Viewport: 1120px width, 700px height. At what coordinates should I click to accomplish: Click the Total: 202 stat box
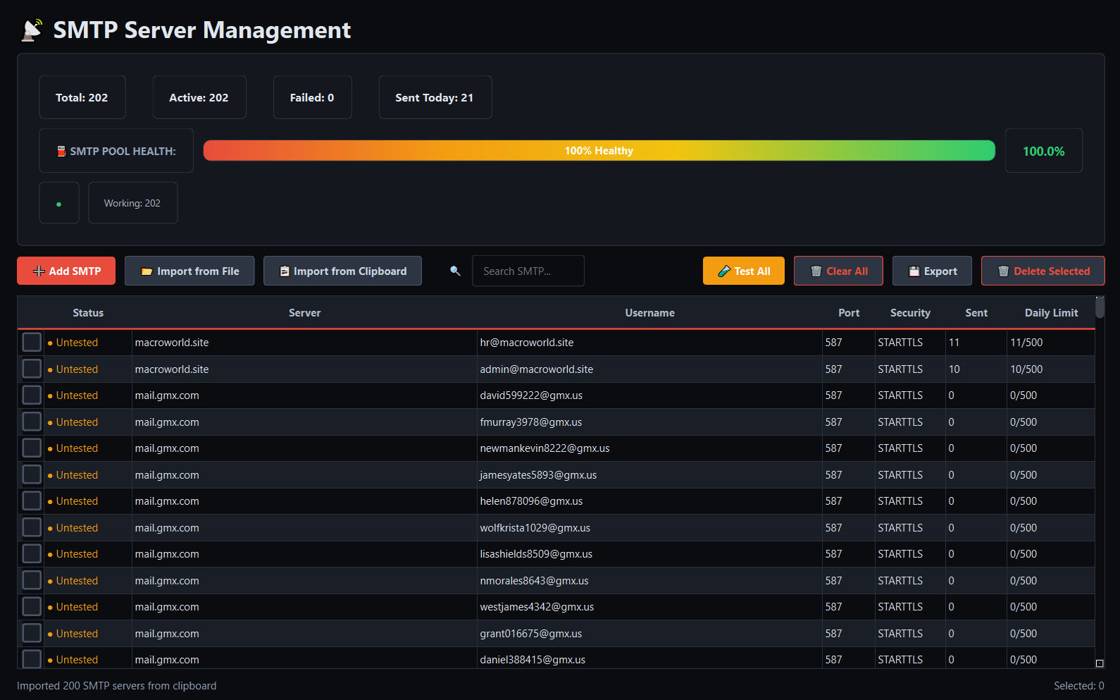coord(82,97)
